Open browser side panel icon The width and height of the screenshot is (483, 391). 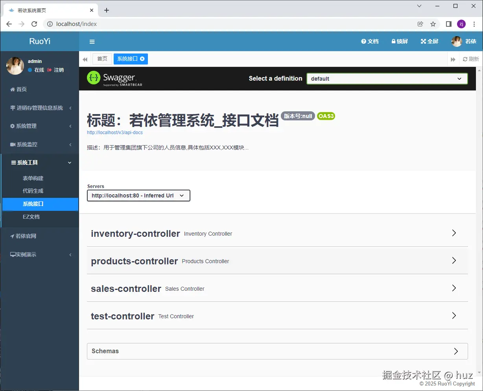[448, 24]
